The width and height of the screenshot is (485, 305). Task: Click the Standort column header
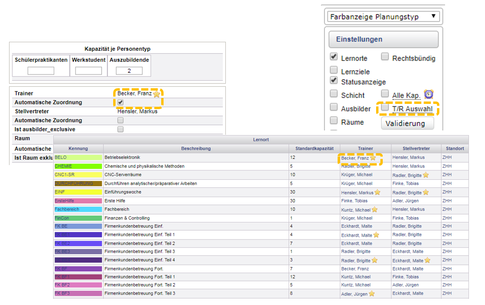455,148
